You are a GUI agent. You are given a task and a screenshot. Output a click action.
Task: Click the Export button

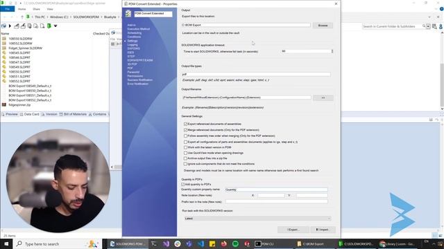click(293, 230)
